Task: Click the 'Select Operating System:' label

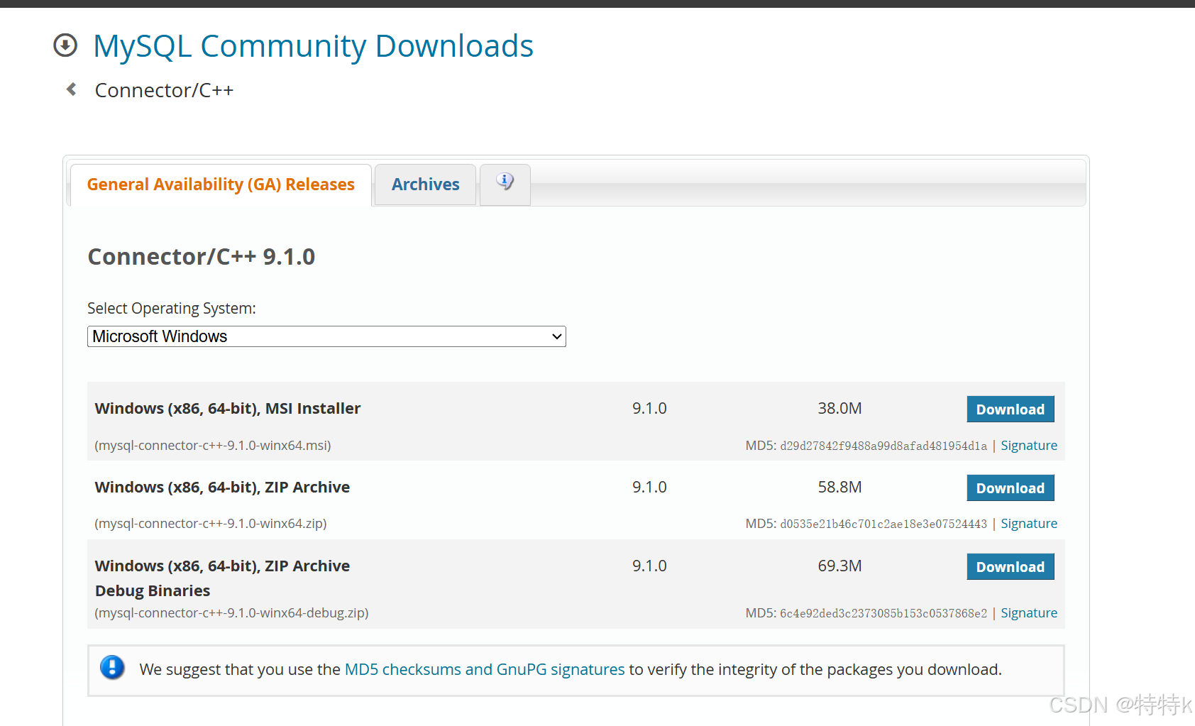Action: [172, 309]
